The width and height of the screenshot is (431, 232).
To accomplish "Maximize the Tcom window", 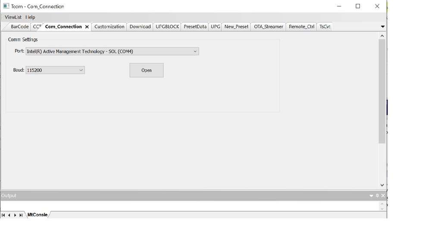I will pos(358,6).
